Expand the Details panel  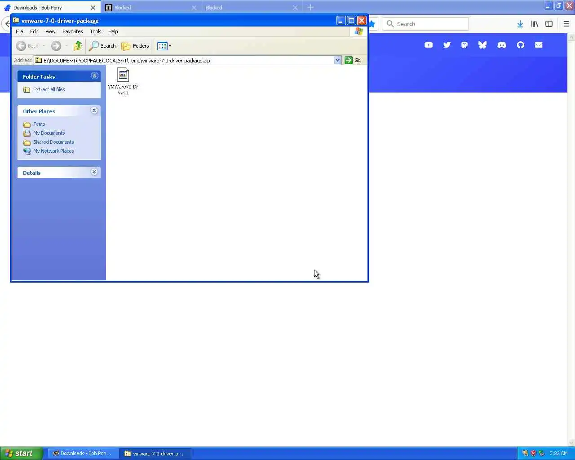[x=94, y=172]
